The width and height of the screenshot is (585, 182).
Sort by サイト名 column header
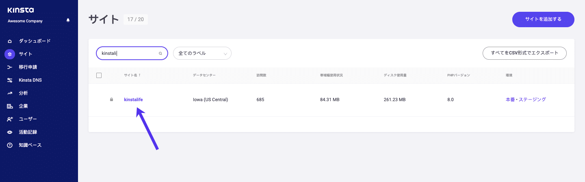click(x=132, y=75)
